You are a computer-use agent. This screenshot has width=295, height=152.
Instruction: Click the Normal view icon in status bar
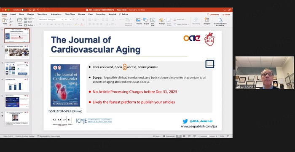coord(179,136)
